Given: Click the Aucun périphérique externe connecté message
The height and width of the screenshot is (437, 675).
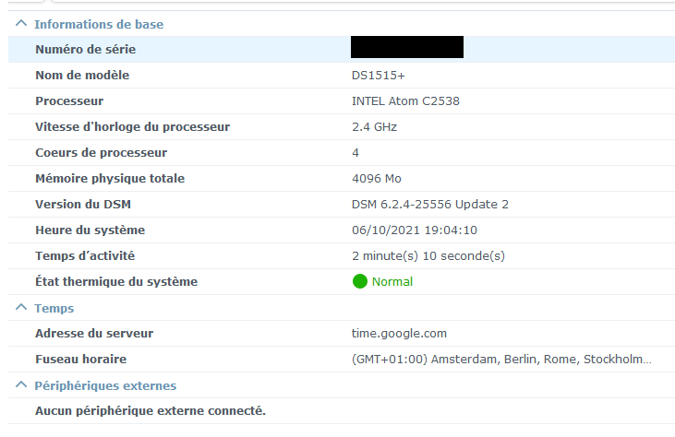Looking at the screenshot, I should coord(151,411).
